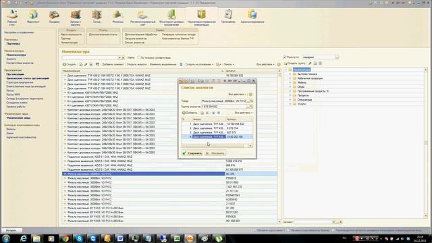
Task: Open the Органайзер section
Action: pyautogui.click(x=228, y=16)
